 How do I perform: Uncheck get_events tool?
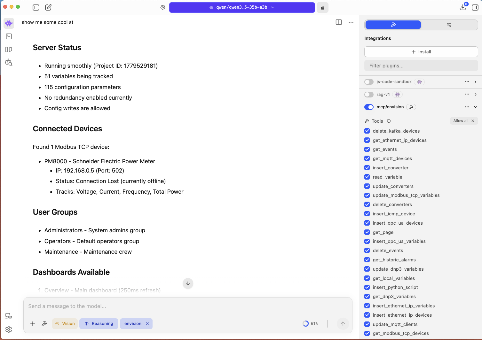(367, 149)
